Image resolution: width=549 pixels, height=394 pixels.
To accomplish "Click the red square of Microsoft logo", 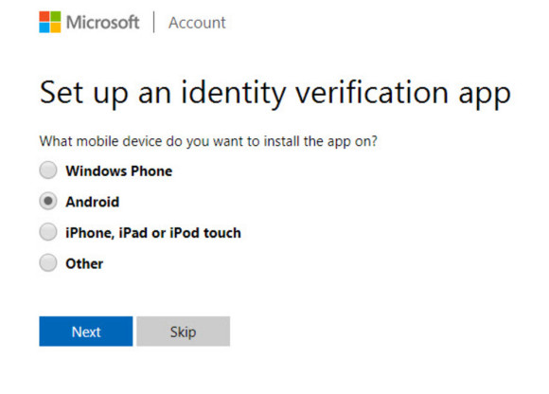I will (x=44, y=16).
